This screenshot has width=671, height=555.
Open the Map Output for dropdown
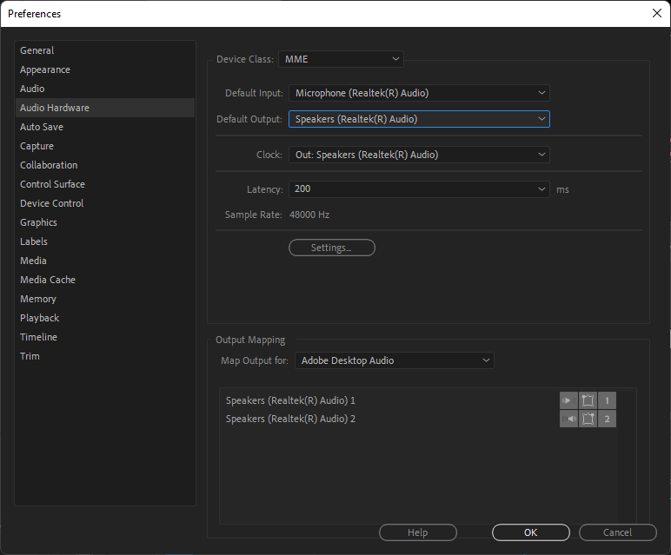[395, 360]
